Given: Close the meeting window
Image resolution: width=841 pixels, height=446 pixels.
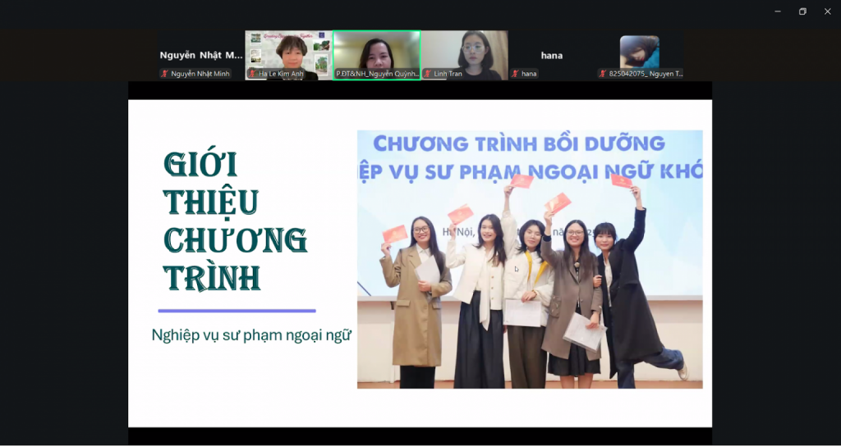Looking at the screenshot, I should pyautogui.click(x=827, y=11).
